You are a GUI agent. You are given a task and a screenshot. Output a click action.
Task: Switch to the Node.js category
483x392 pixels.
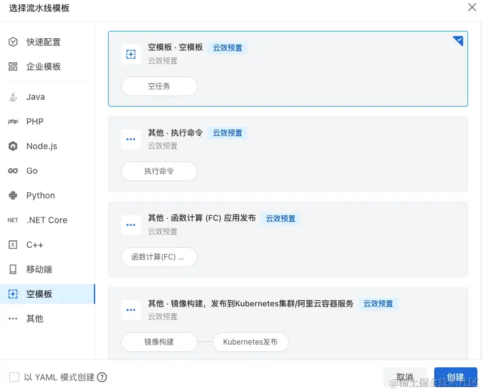coord(48,146)
